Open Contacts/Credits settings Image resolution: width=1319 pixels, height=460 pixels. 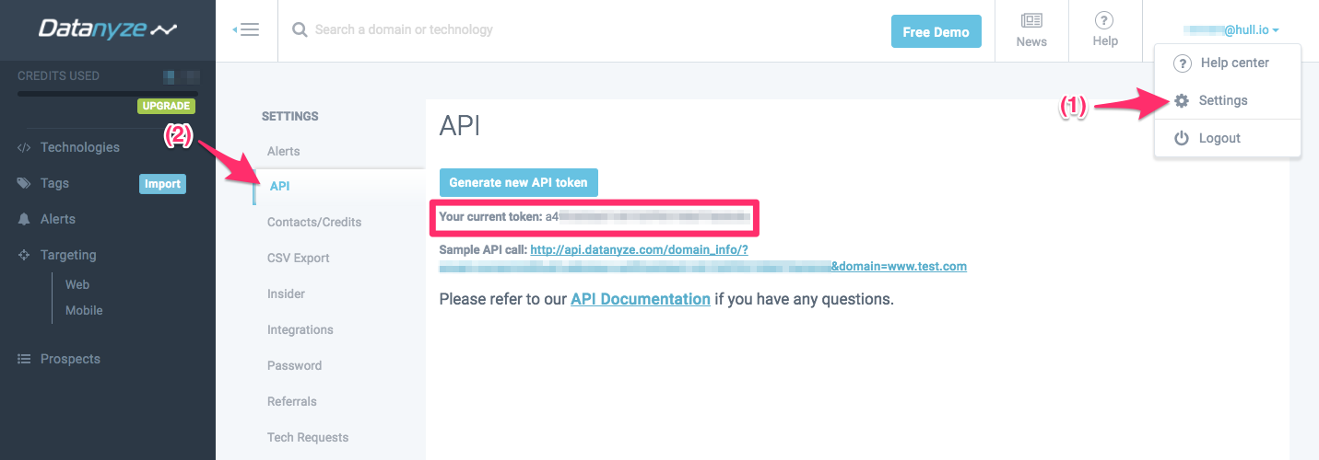pos(314,222)
